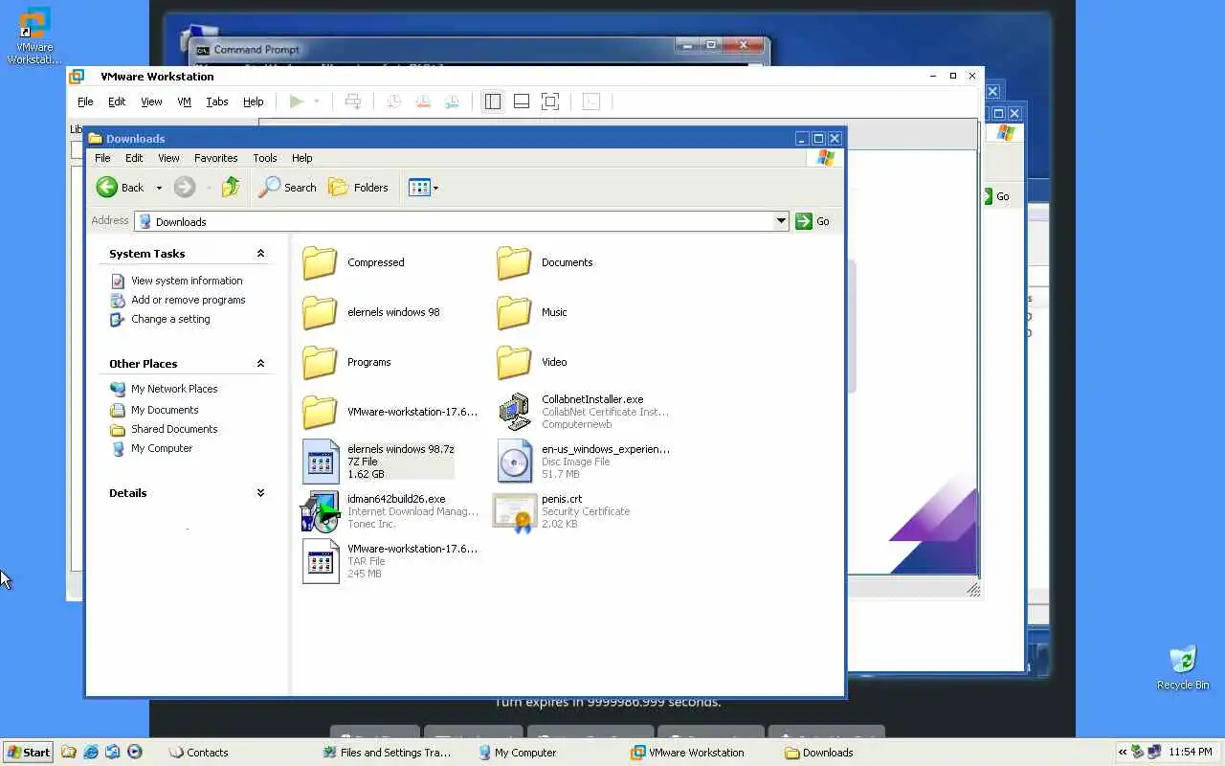
Task: Open the View menu in Downloads window
Action: (x=168, y=158)
